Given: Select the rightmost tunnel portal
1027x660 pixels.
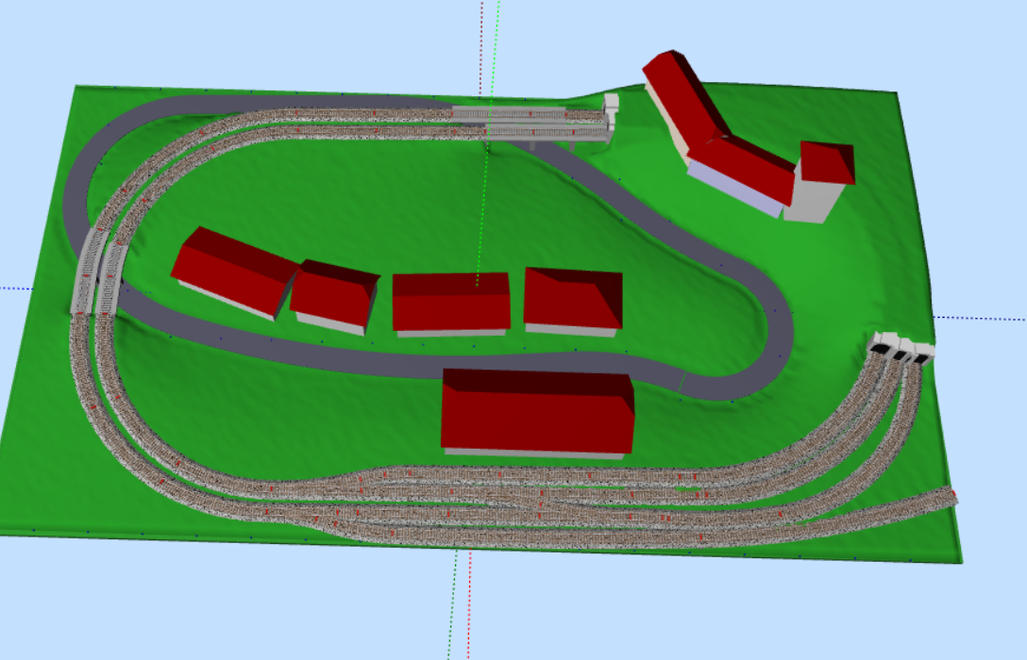Looking at the screenshot, I should pyautogui.click(x=922, y=353).
